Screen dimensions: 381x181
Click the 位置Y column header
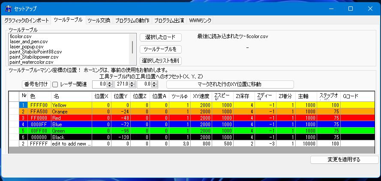coord(121,96)
